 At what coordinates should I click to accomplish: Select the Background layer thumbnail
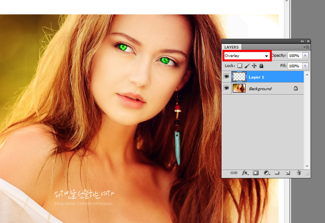(x=239, y=88)
